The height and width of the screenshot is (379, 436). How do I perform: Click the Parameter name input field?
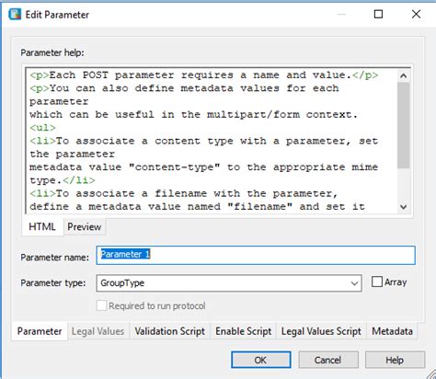coord(256,255)
